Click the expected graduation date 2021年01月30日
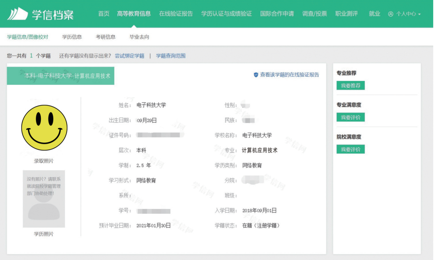The image size is (434, 260). click(x=154, y=226)
